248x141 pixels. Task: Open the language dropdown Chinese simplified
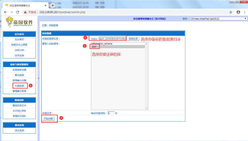218,19
